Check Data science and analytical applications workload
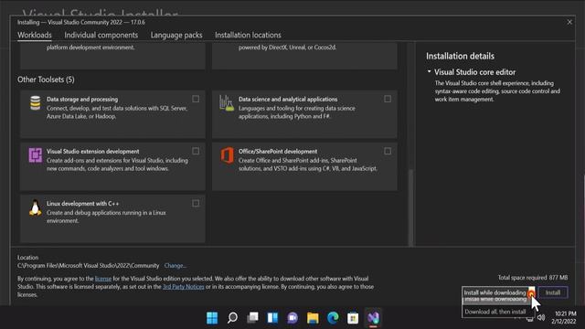This screenshot has width=585, height=329. coord(388,99)
